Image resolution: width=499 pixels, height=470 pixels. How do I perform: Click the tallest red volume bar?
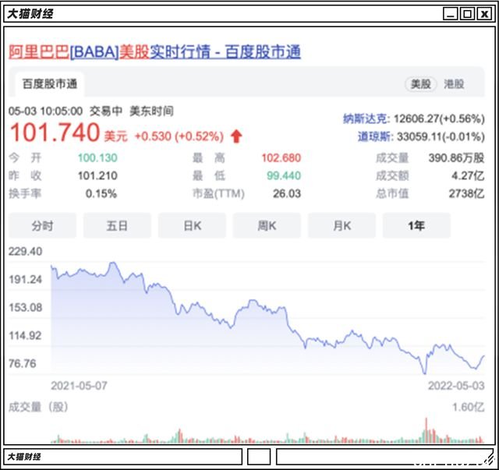(426, 430)
